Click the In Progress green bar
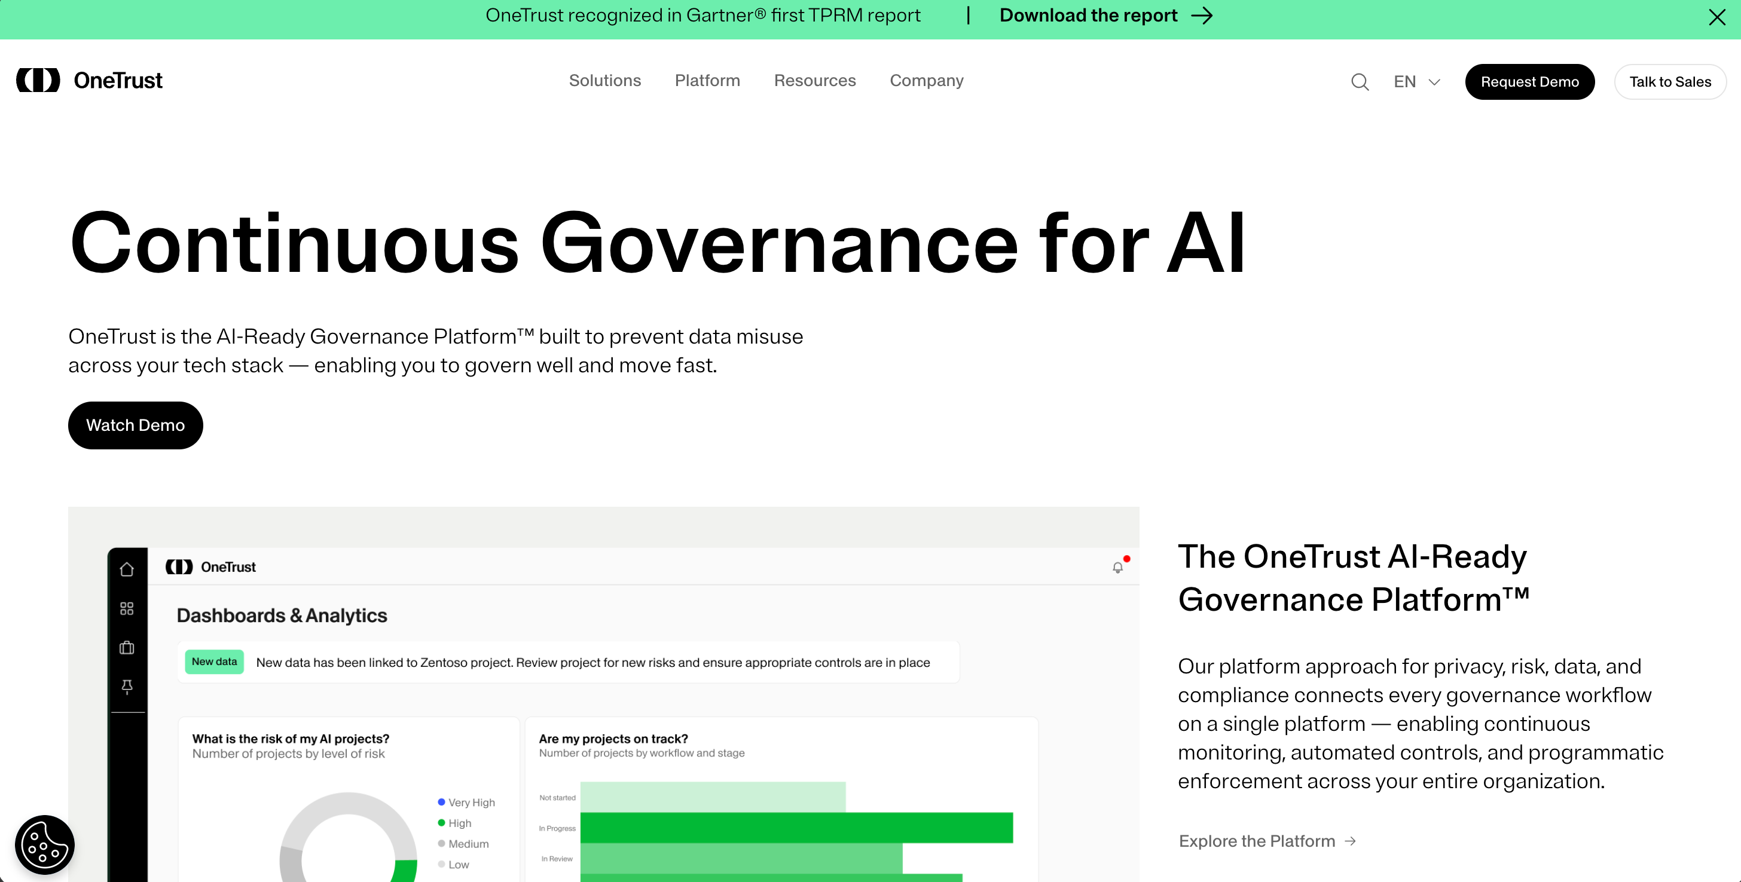 pyautogui.click(x=796, y=828)
